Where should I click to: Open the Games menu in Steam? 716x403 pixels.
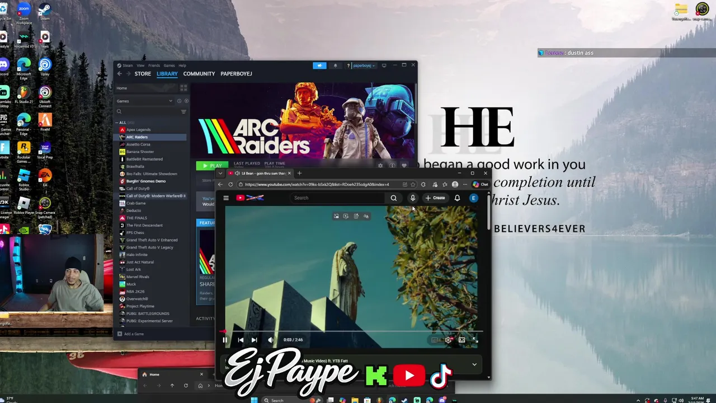169,65
